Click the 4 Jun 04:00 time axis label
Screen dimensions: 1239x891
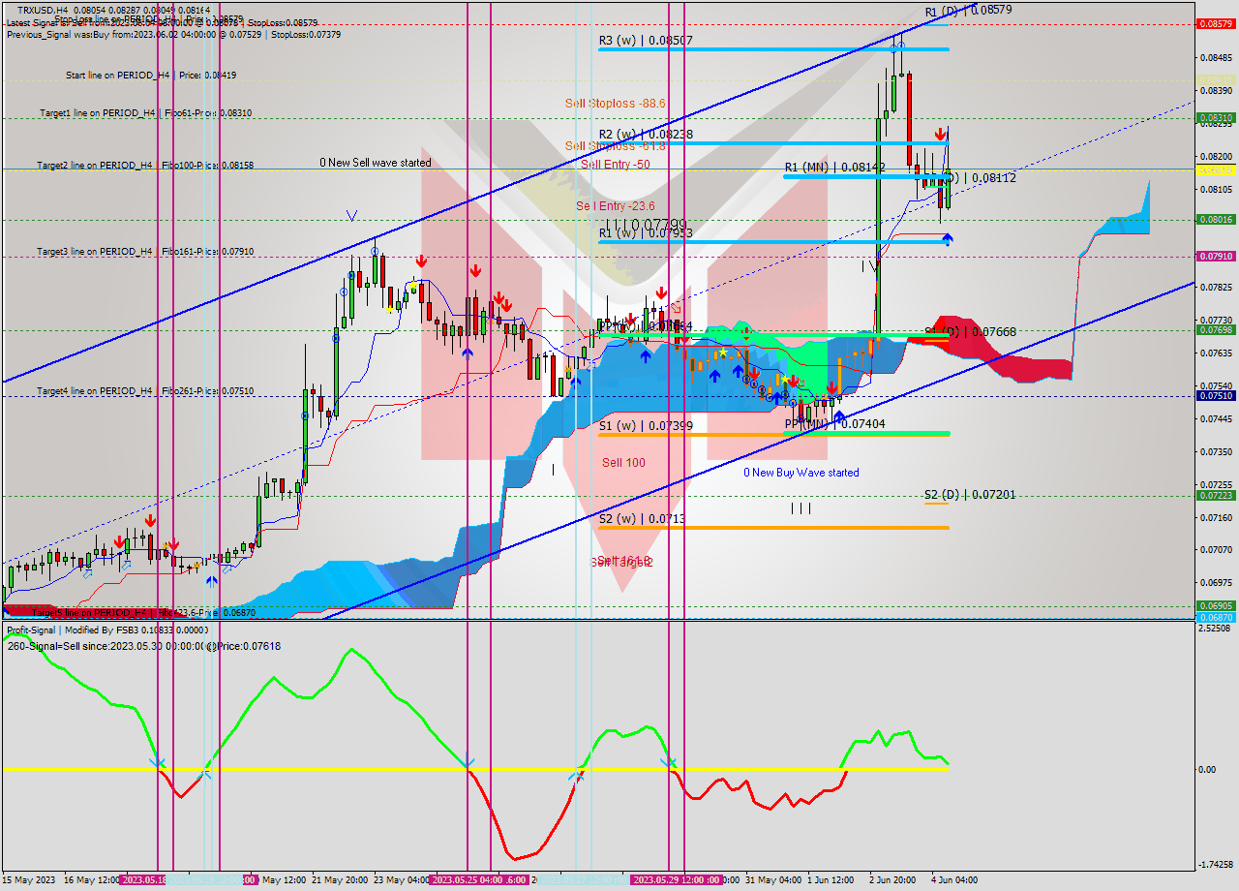pyautogui.click(x=953, y=880)
